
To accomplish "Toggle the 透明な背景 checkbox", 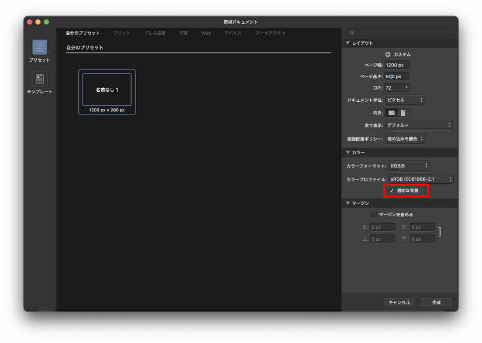I will (392, 191).
